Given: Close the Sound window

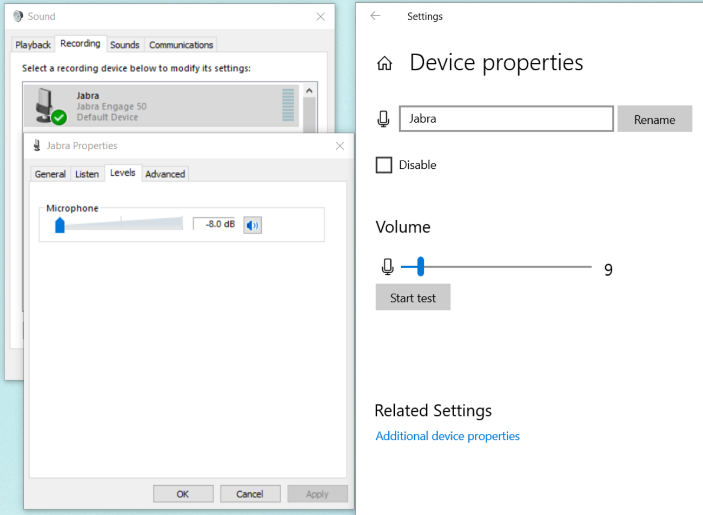Looking at the screenshot, I should (x=321, y=17).
